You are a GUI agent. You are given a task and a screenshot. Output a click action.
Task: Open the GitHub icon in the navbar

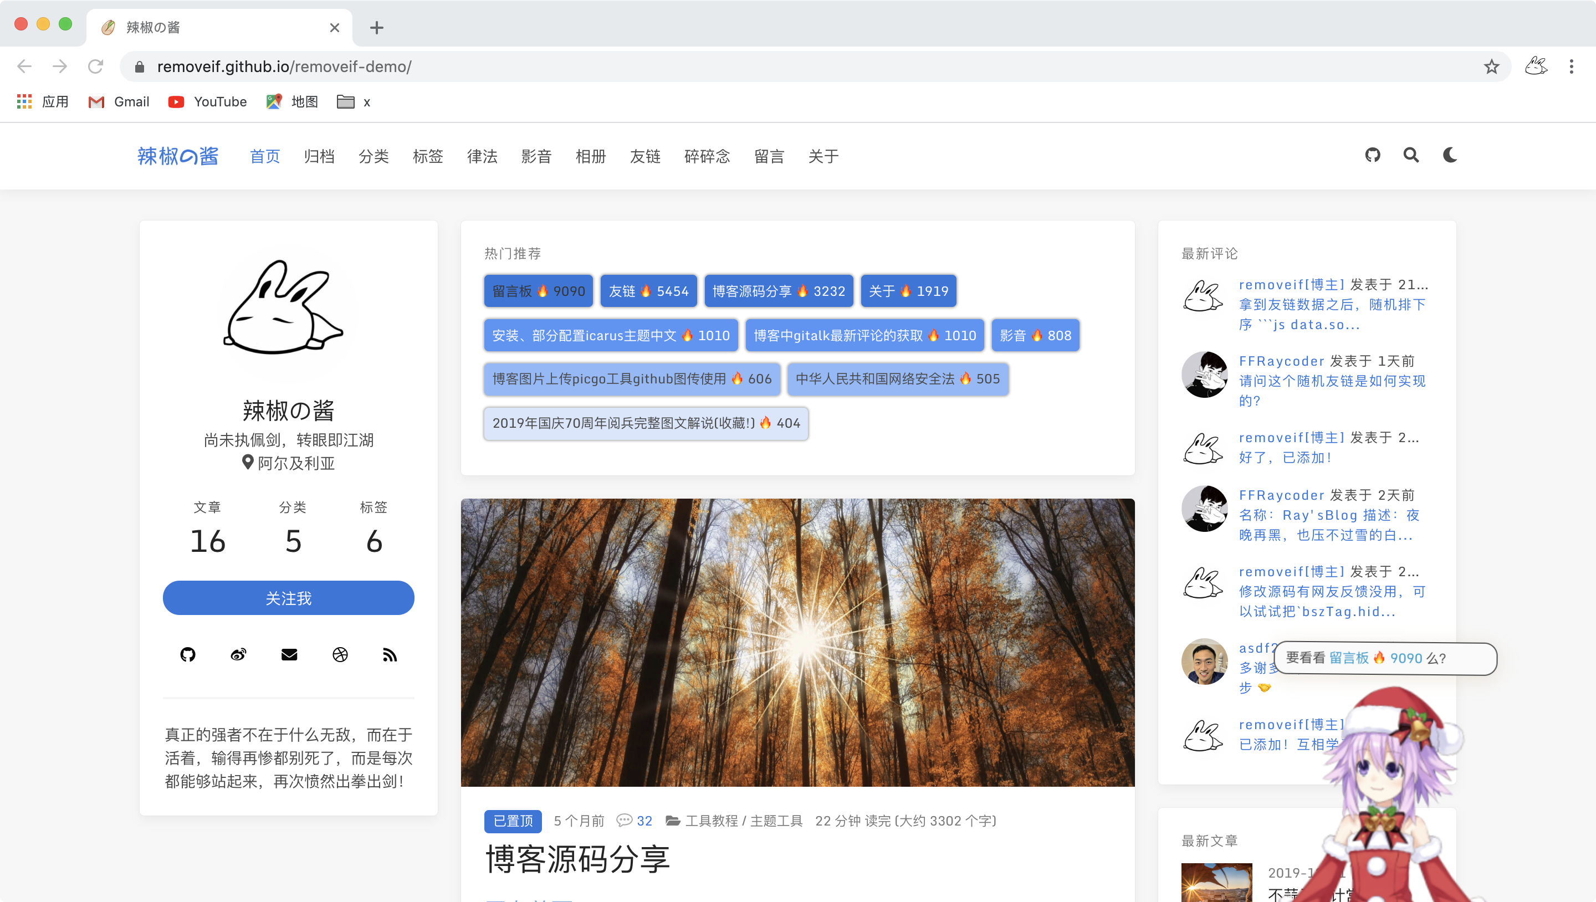coord(1372,156)
